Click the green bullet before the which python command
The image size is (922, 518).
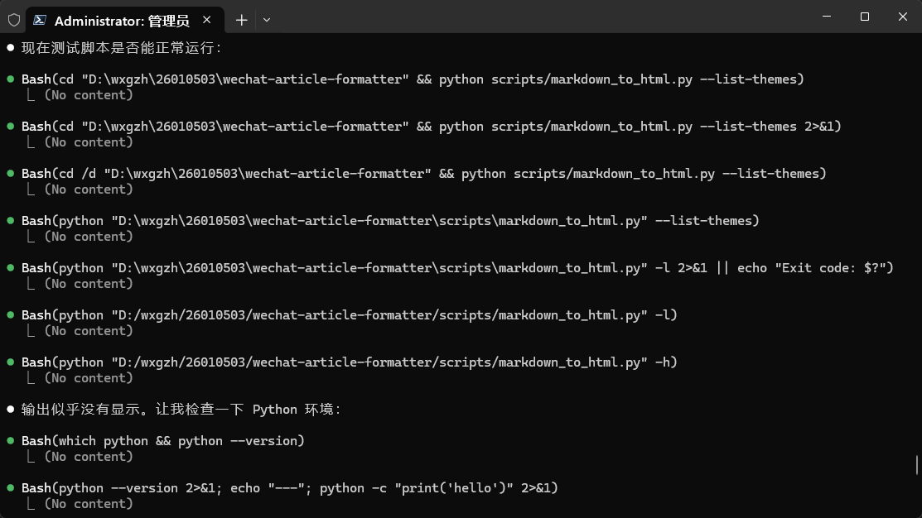point(11,440)
